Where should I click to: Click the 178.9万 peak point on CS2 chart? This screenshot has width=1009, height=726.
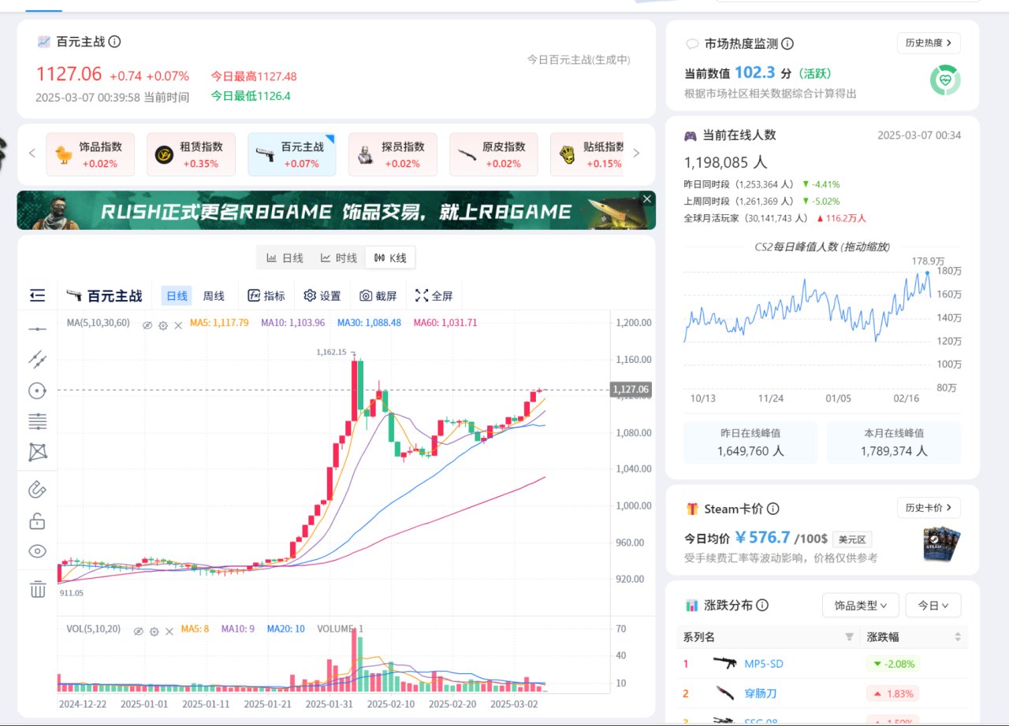tap(927, 272)
